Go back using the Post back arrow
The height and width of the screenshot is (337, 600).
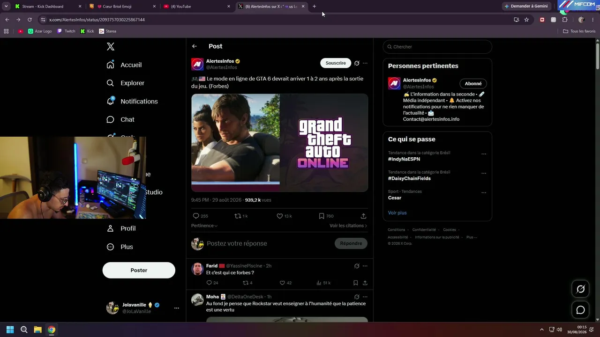click(x=195, y=46)
